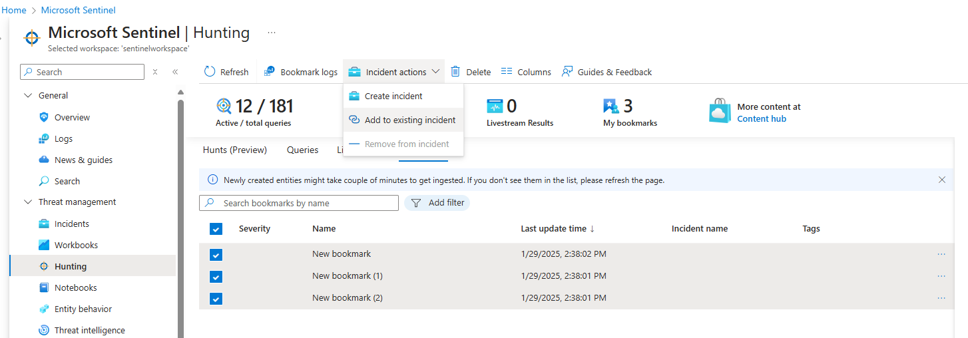Open the Content hub link

pyautogui.click(x=762, y=118)
